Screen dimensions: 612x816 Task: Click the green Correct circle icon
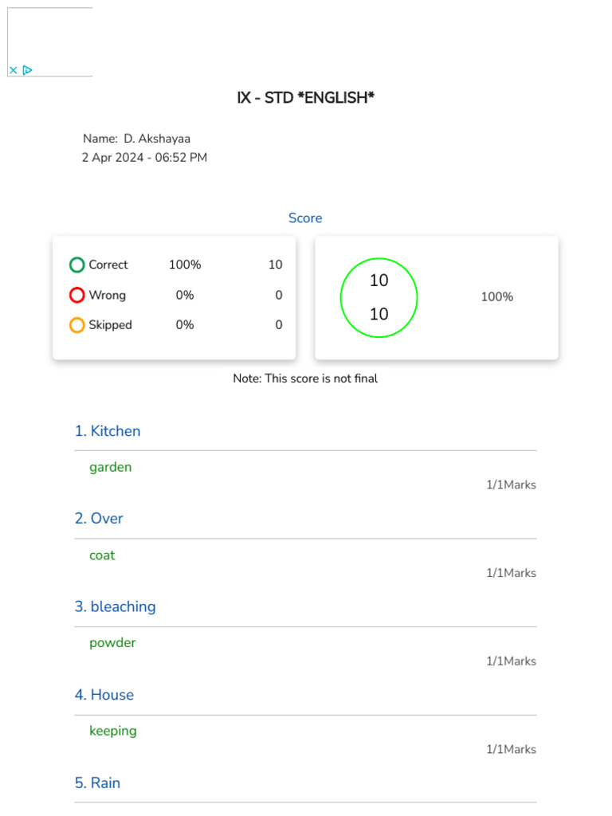pyautogui.click(x=77, y=265)
